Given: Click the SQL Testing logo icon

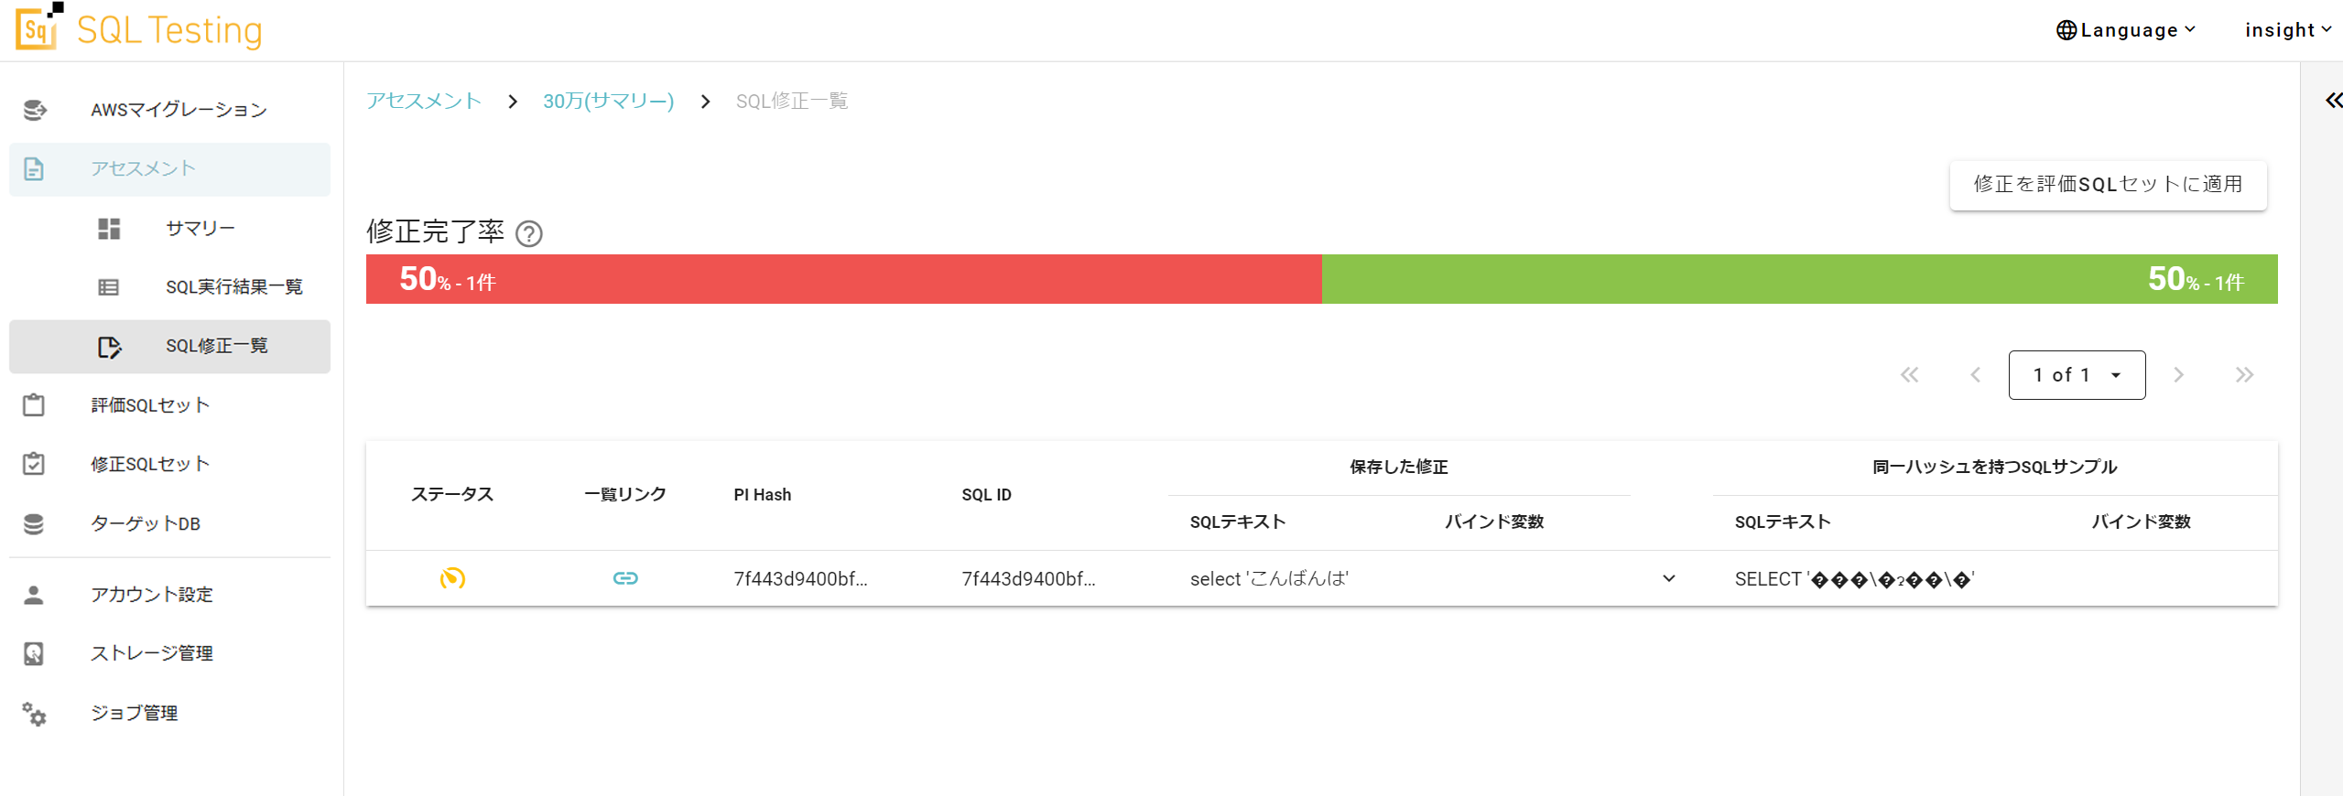Looking at the screenshot, I should 38,27.
